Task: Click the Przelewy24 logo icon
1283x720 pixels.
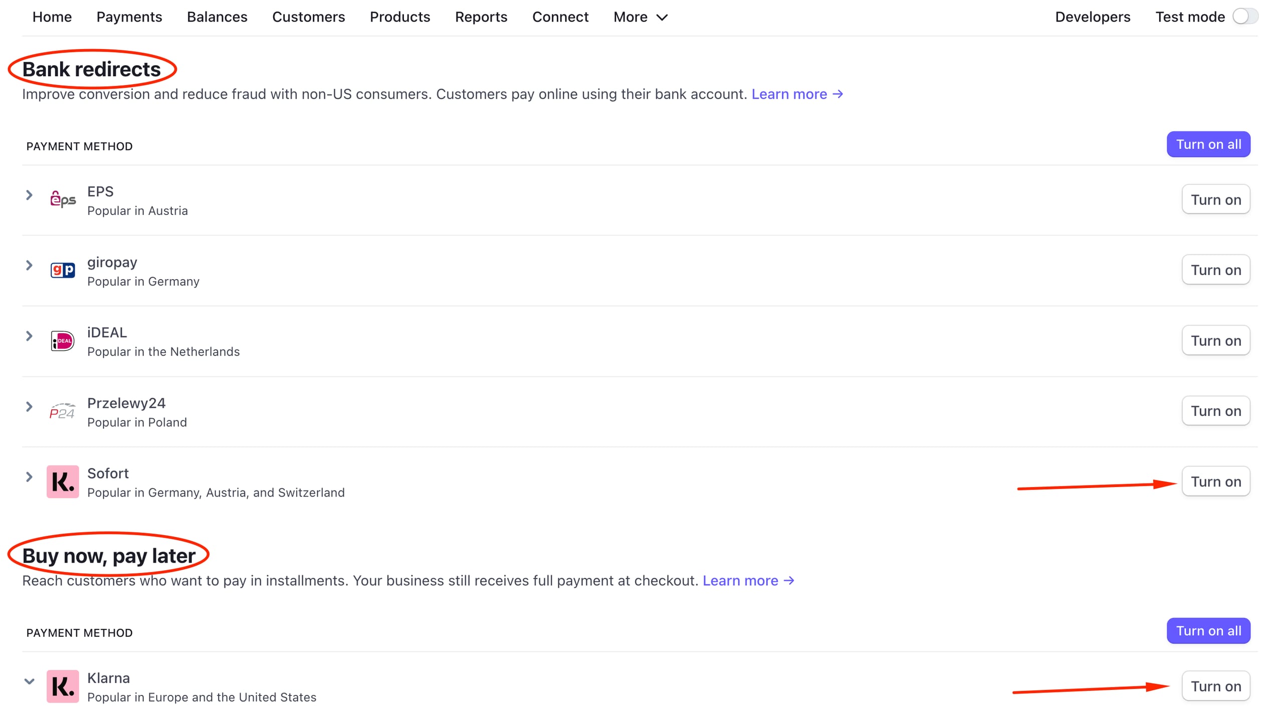Action: 62,411
